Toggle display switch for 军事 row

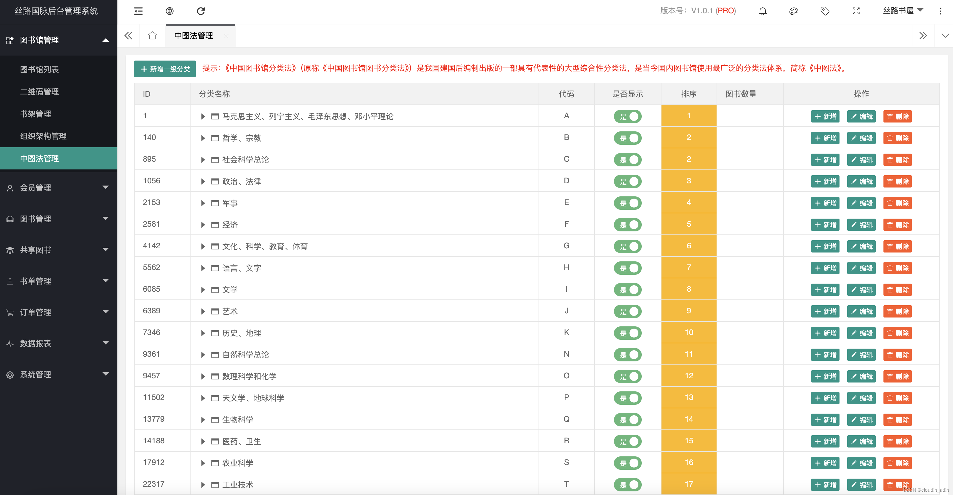pos(628,203)
